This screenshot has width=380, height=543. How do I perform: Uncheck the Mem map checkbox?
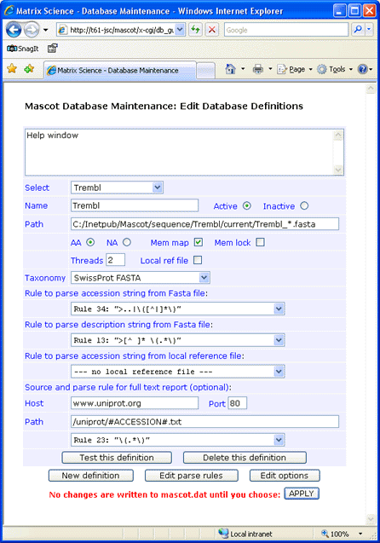point(199,242)
